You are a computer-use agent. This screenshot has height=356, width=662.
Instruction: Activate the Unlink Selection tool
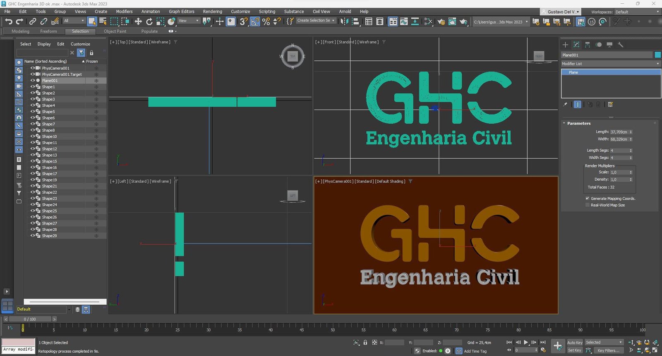44,22
